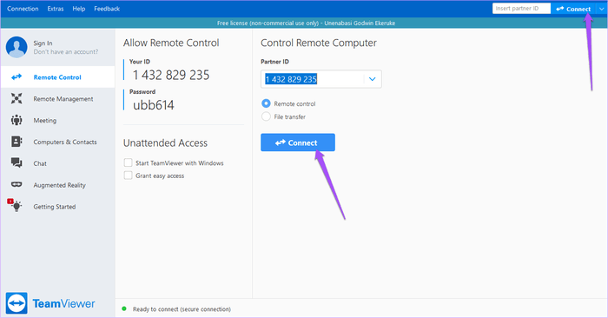Click the Remote Management icon
608x318 pixels.
17,98
